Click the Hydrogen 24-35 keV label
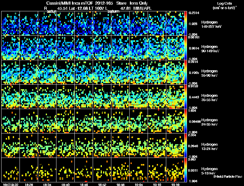 pos(210,122)
